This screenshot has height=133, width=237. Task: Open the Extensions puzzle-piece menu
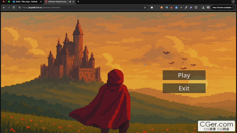196,8
